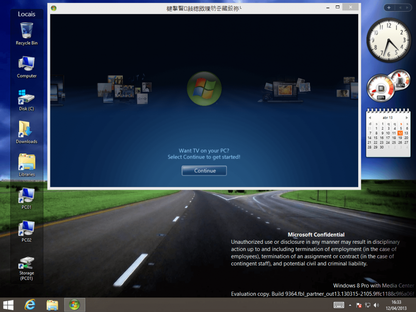Open Action Center flag icon
The image size is (416, 312).
point(359,305)
